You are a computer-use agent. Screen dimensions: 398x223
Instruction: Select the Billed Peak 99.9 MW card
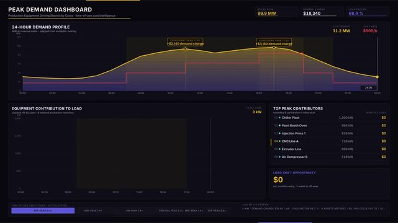(x=276, y=12)
